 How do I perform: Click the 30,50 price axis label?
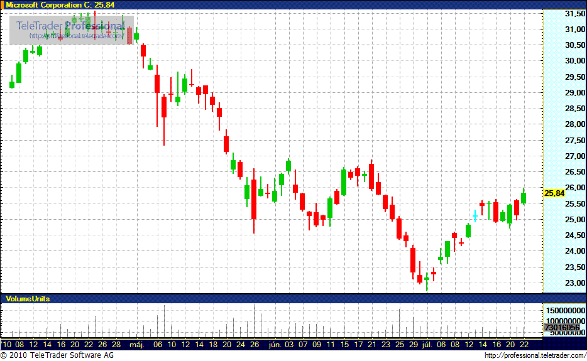pos(574,45)
